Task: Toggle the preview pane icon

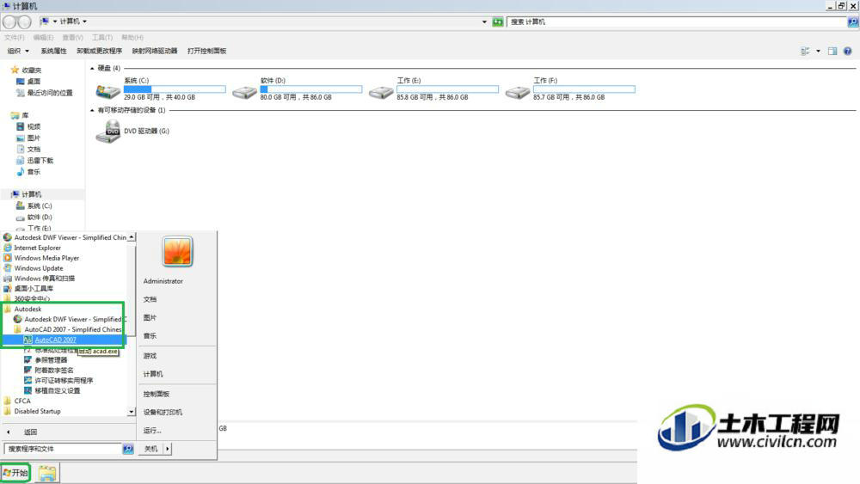Action: pos(832,51)
